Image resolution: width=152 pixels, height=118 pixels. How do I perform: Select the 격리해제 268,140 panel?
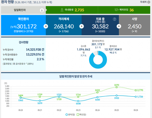(64, 25)
